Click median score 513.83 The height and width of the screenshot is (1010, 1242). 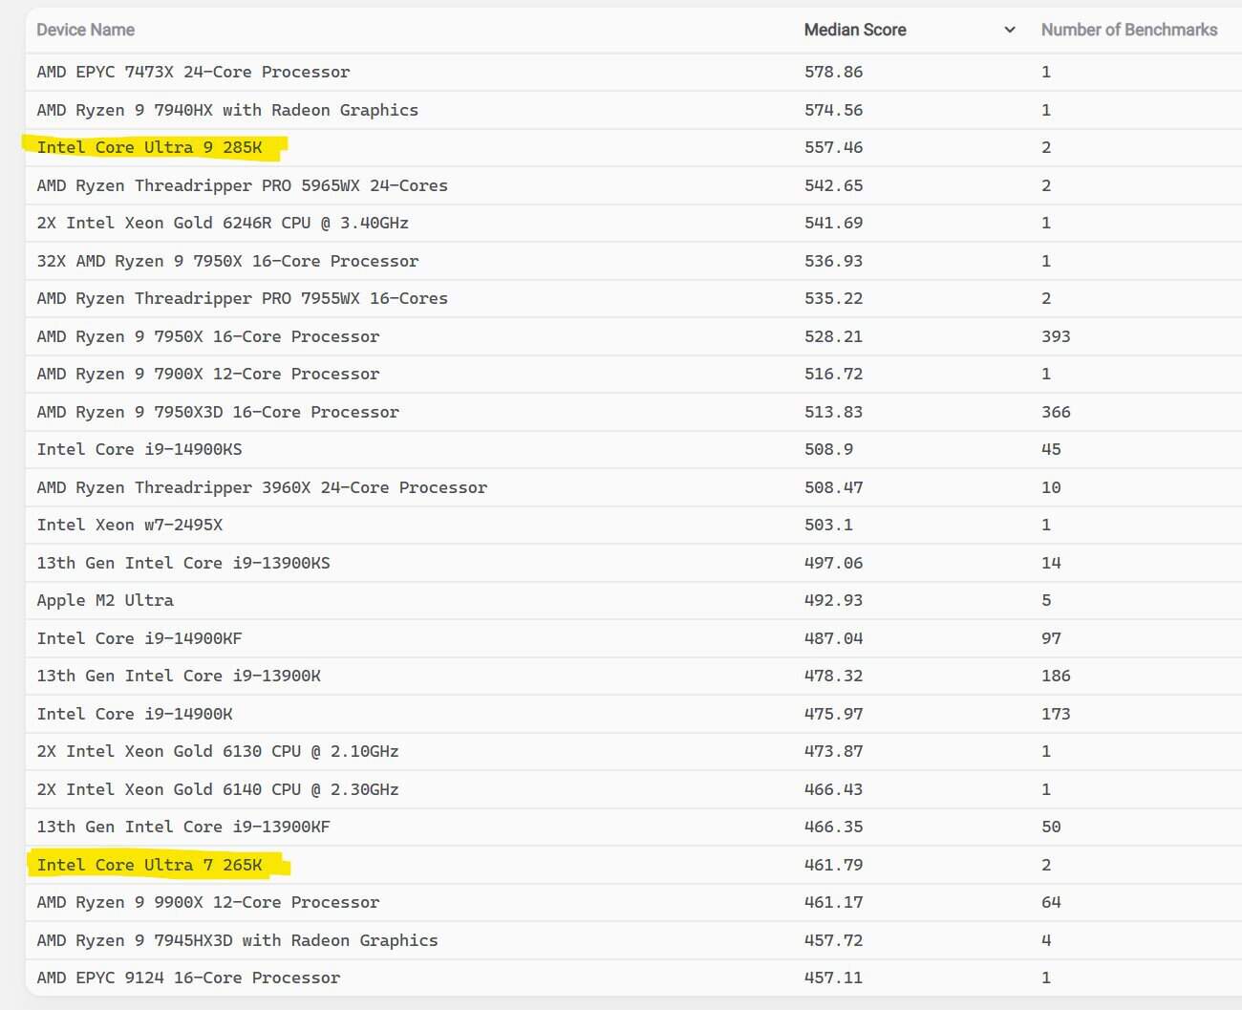[833, 412]
